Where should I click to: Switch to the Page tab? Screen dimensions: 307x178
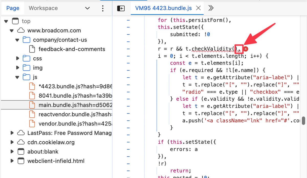(x=13, y=8)
